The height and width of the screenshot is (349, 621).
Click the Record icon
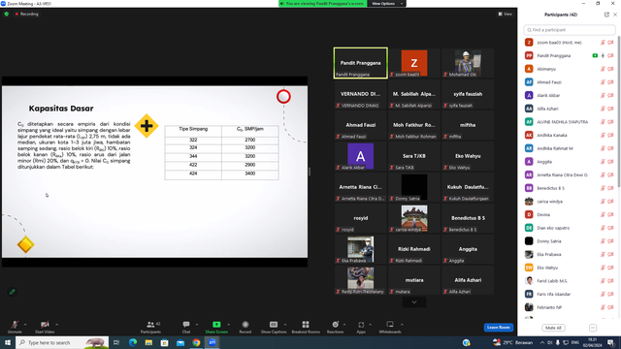[245, 325]
